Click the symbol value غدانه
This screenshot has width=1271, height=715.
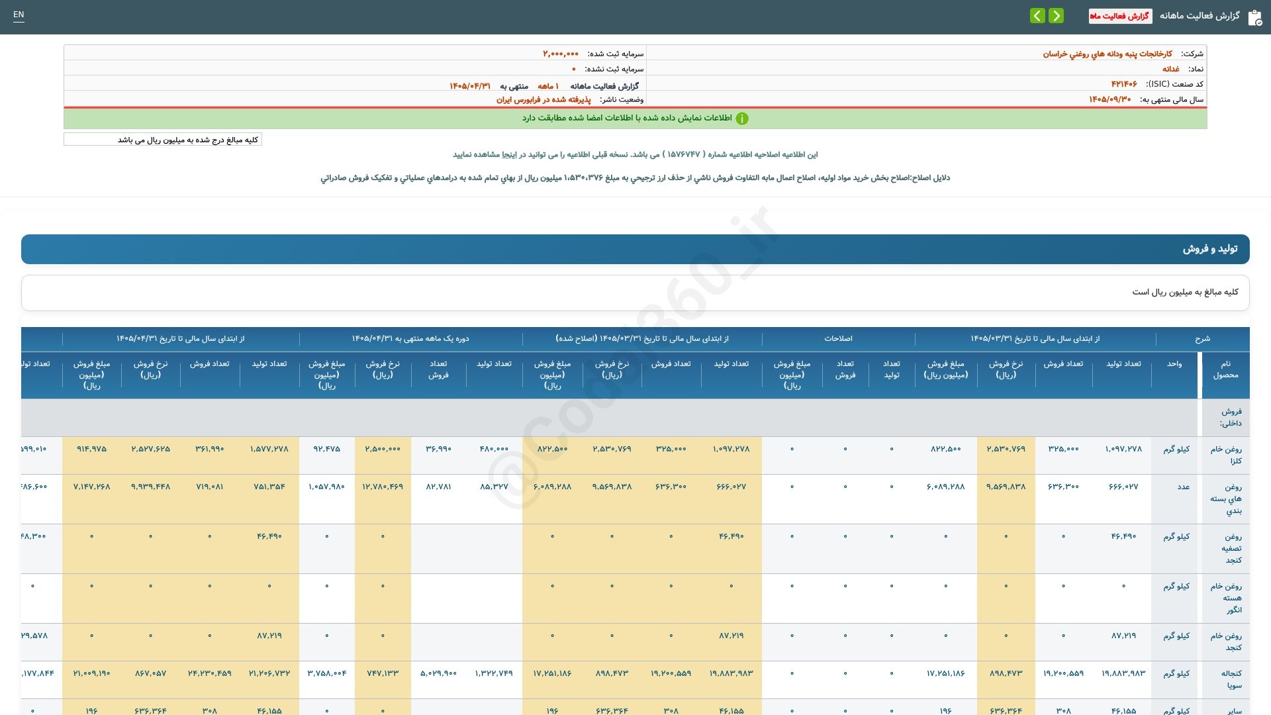1171,69
